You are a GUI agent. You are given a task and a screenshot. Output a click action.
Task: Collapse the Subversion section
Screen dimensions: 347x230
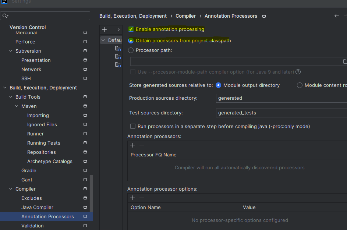tap(11, 51)
